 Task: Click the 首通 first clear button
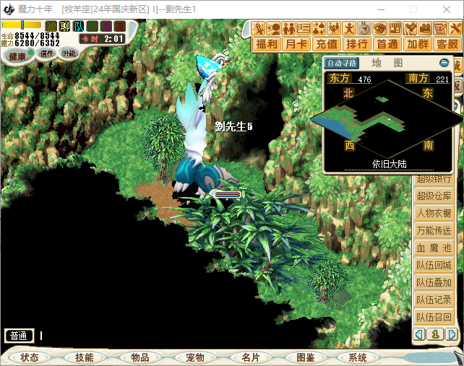(387, 44)
